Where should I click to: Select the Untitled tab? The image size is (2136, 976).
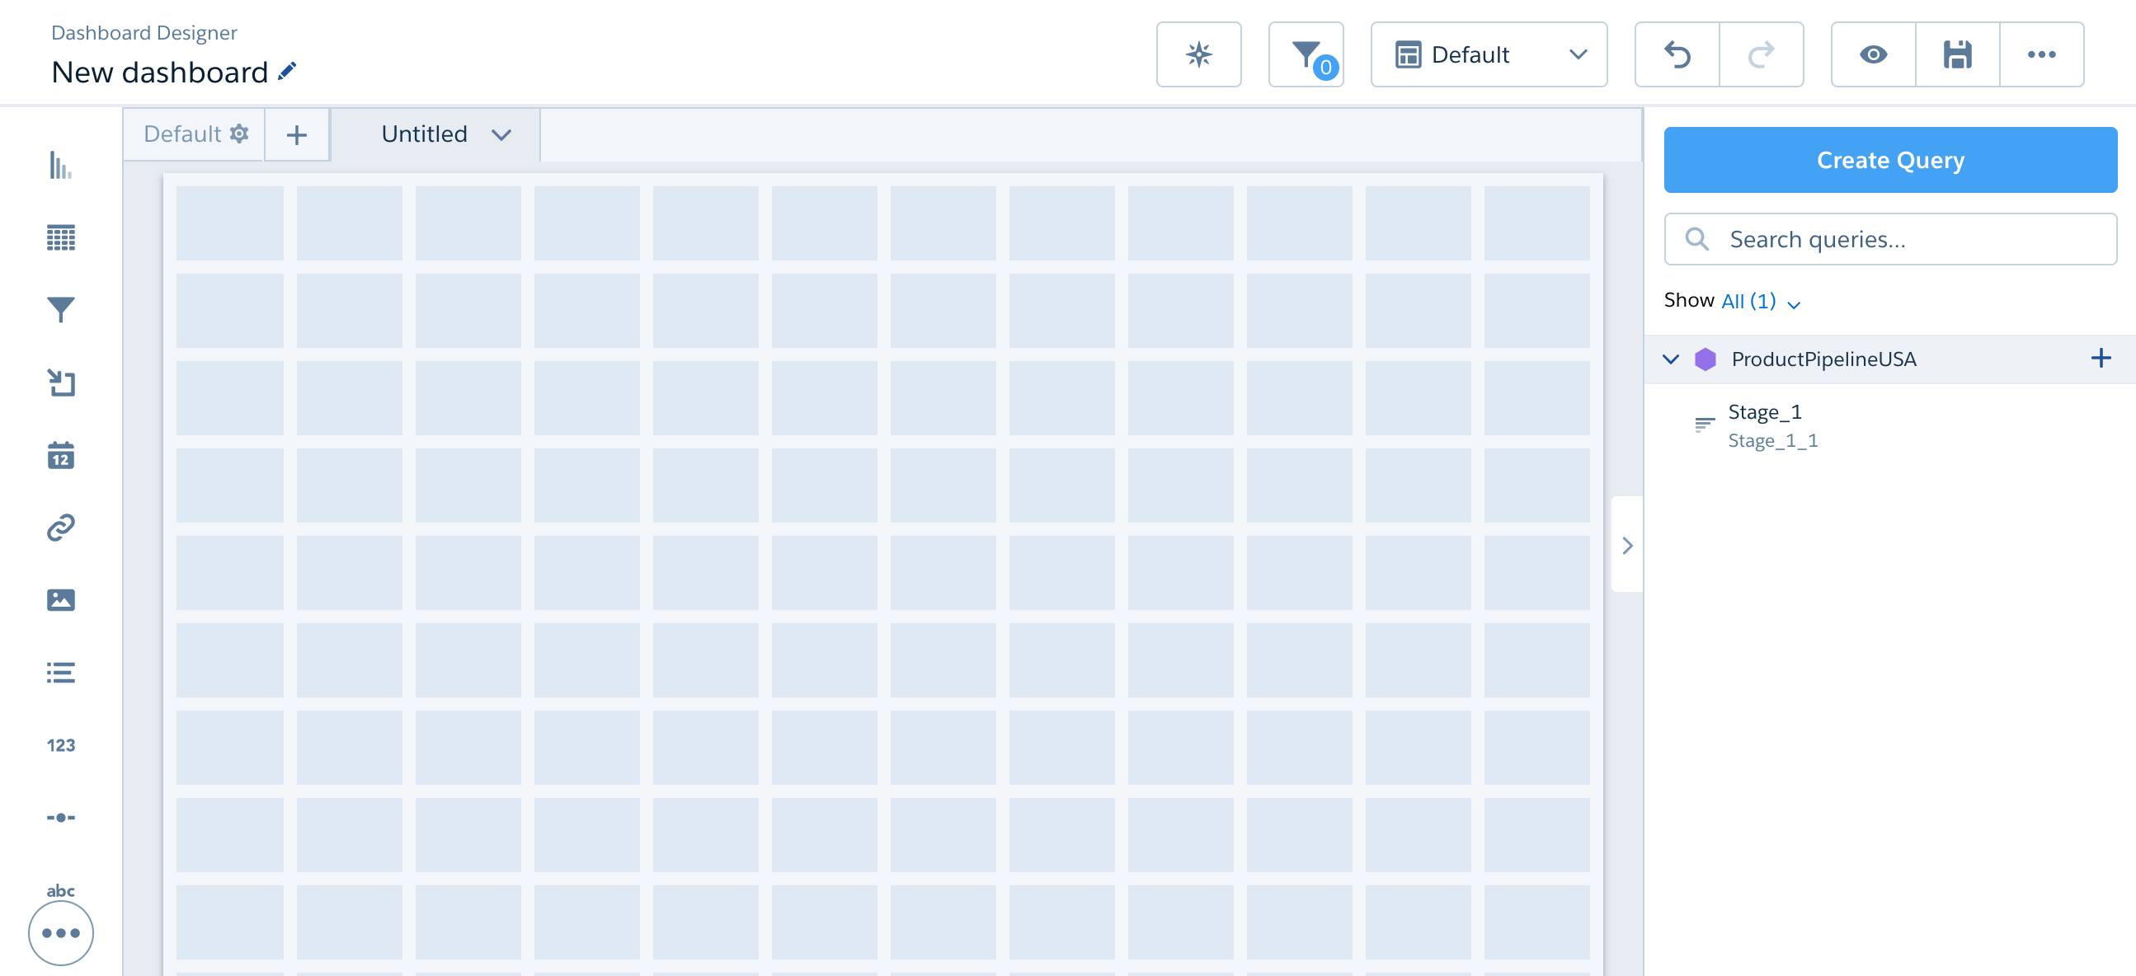425,134
